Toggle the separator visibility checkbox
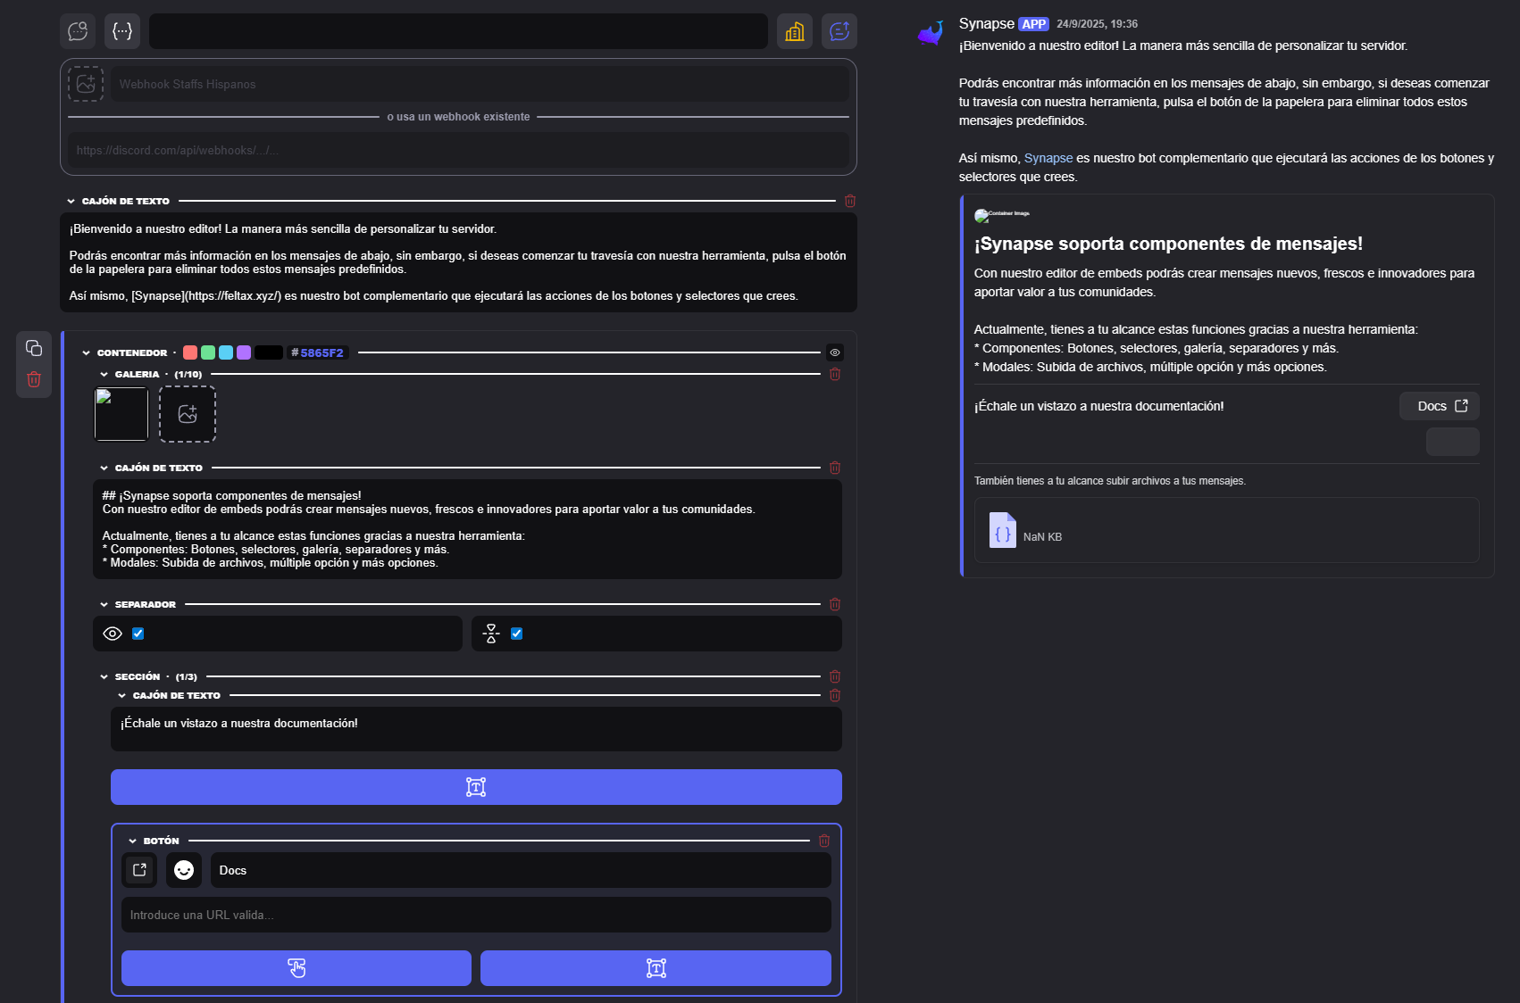Image resolution: width=1520 pixels, height=1003 pixels. [138, 634]
